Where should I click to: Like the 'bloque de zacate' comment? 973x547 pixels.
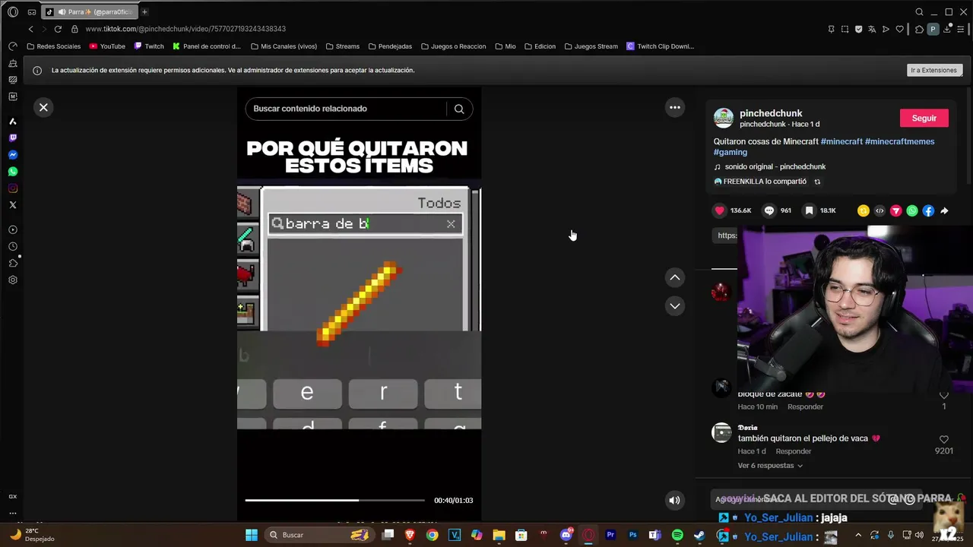pyautogui.click(x=943, y=395)
